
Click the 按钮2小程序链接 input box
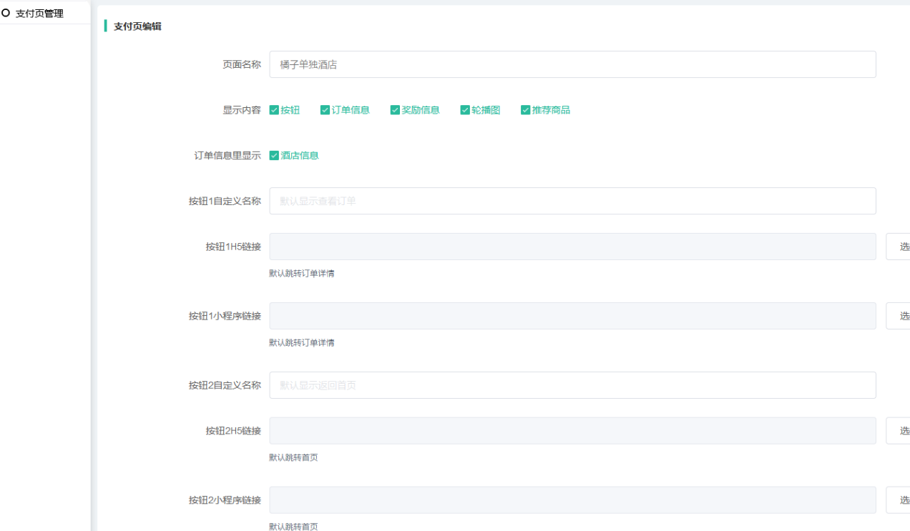pyautogui.click(x=572, y=500)
